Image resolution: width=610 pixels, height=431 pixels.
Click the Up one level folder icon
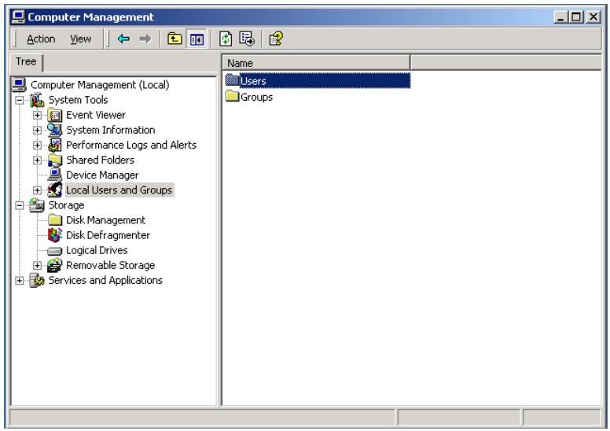175,39
